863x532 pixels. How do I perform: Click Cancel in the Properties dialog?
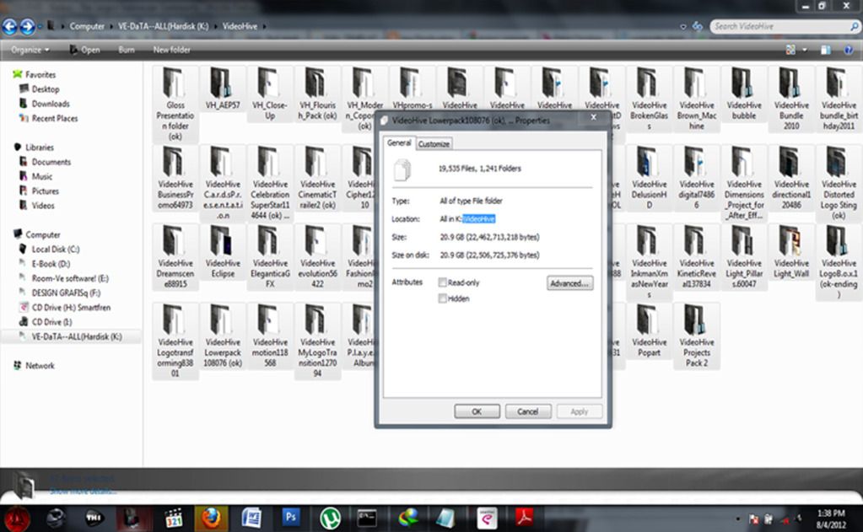coord(528,411)
